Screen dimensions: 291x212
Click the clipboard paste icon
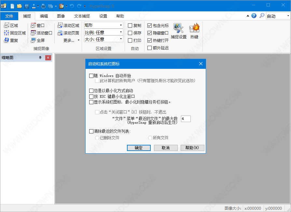62,6
